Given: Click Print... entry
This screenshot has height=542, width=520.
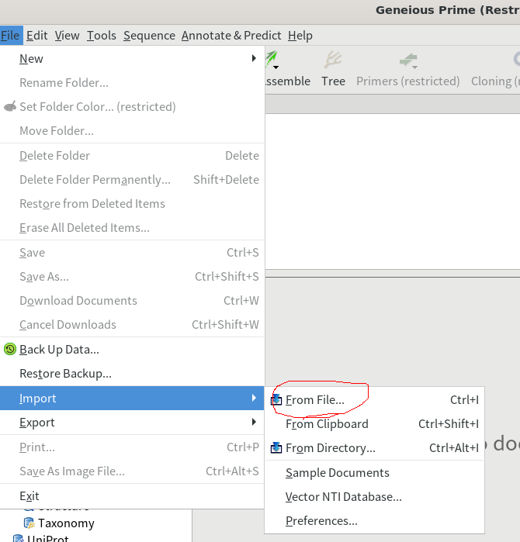Looking at the screenshot, I should [132, 447].
